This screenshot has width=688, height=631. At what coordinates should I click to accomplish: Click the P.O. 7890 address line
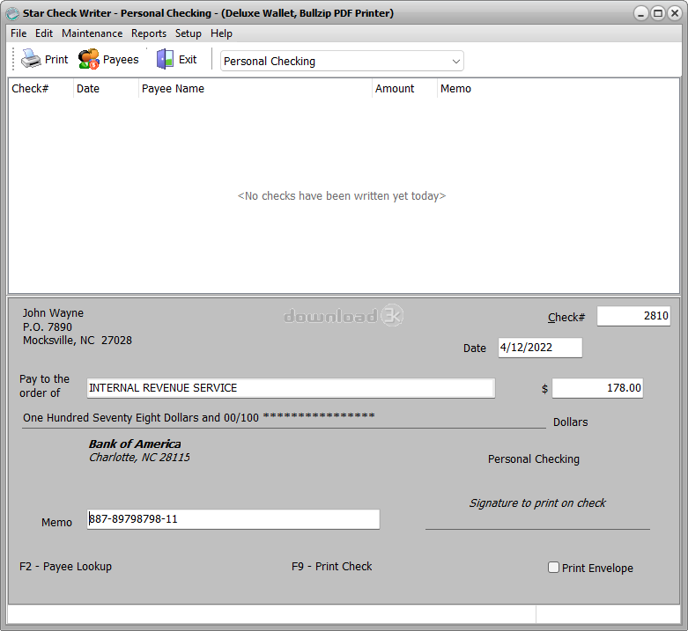click(x=48, y=327)
